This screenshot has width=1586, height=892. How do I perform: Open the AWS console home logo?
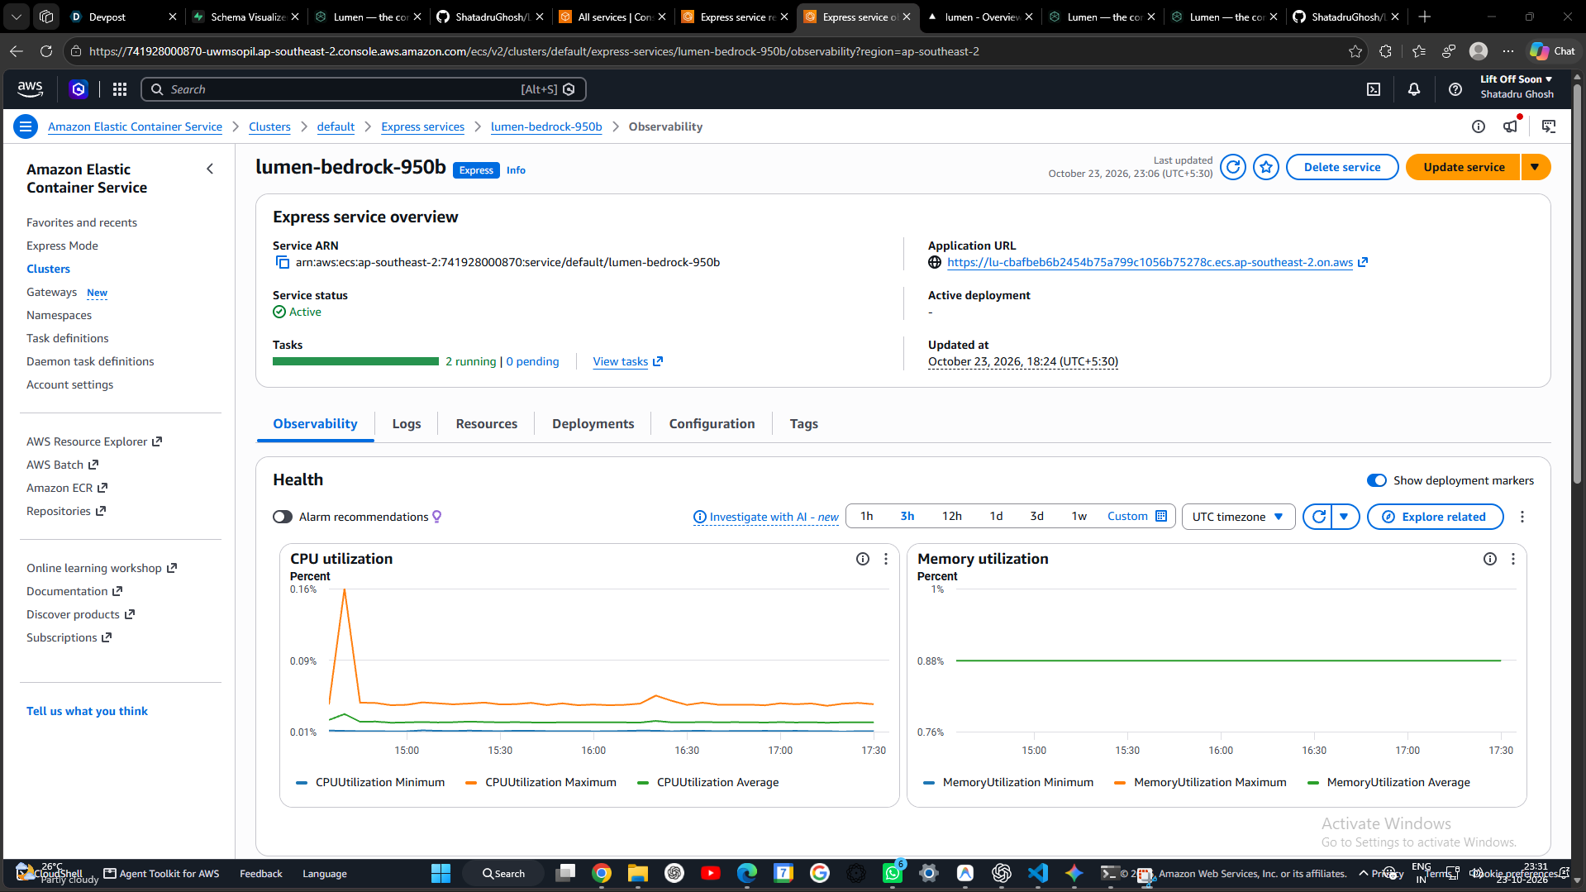coord(31,89)
